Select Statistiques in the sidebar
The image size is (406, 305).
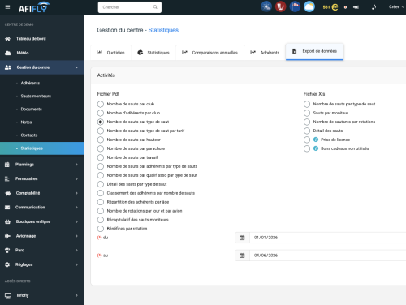coord(42,148)
